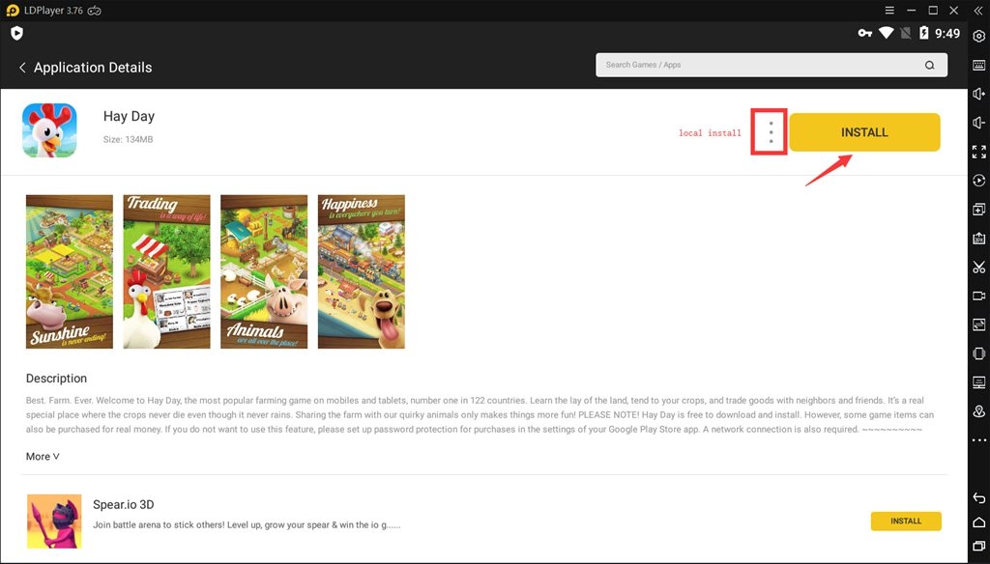The width and height of the screenshot is (990, 564).
Task: Expand description with More link
Action: tap(43, 456)
